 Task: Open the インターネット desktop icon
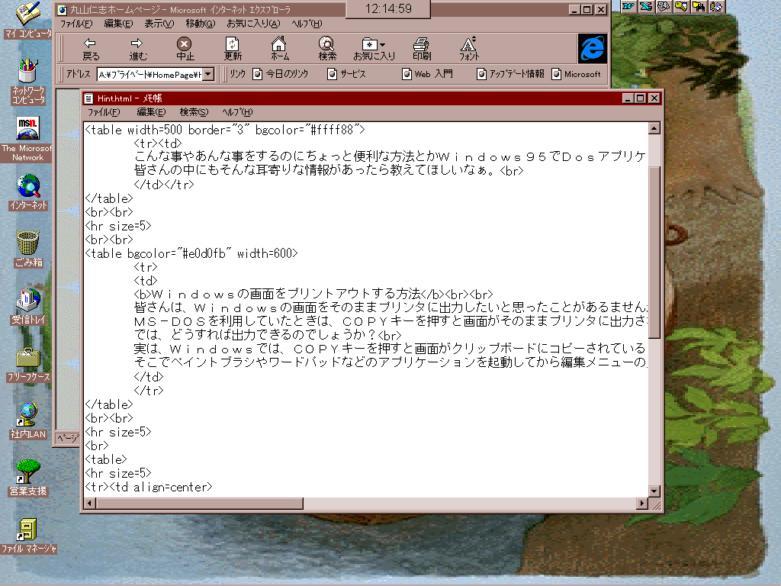(28, 192)
